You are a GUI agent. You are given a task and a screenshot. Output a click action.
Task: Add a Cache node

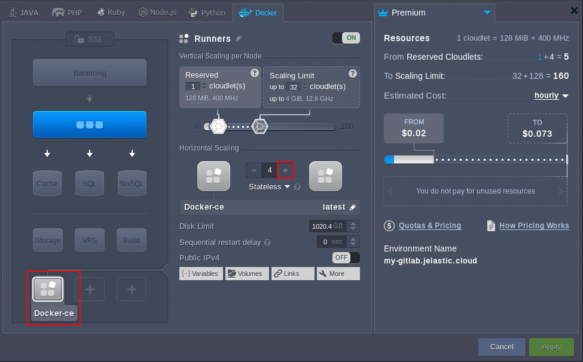pos(47,183)
